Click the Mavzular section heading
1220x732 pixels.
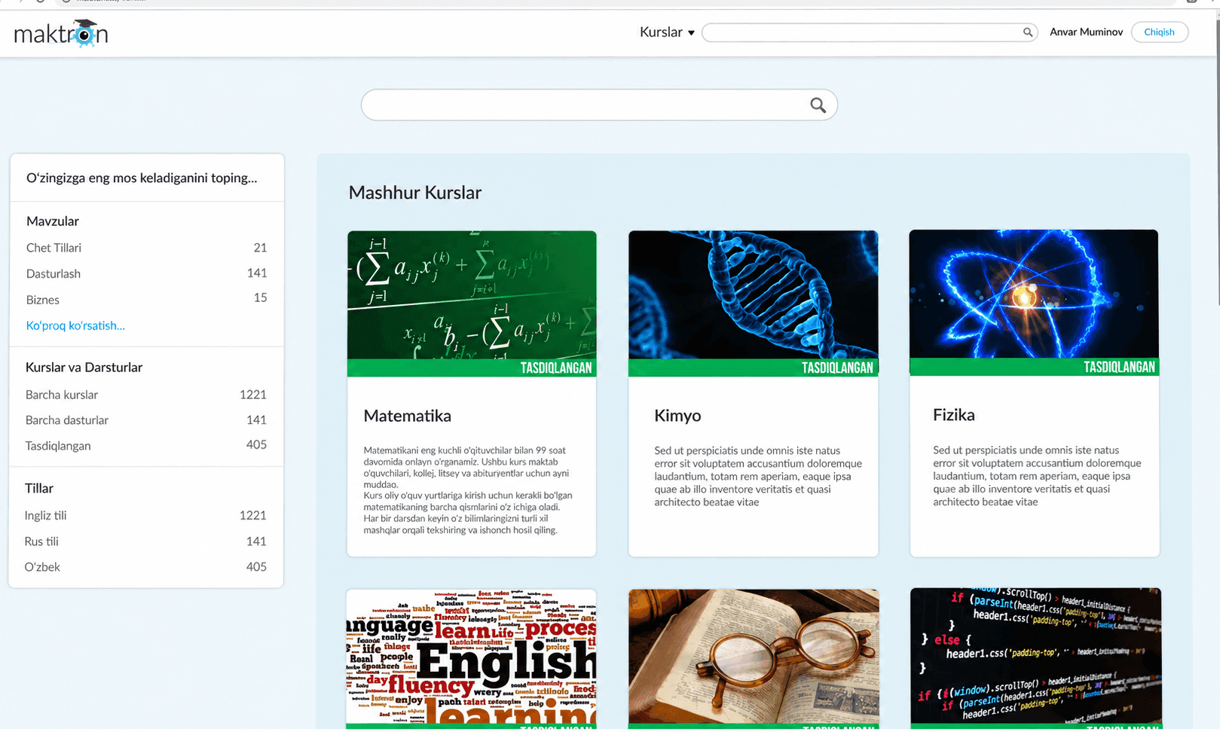coord(53,221)
